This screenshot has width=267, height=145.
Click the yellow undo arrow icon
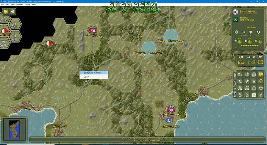pyautogui.click(x=261, y=81)
